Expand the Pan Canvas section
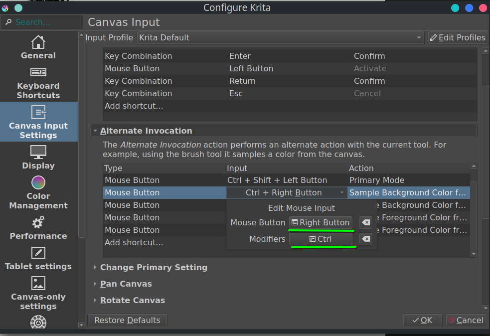 (126, 284)
